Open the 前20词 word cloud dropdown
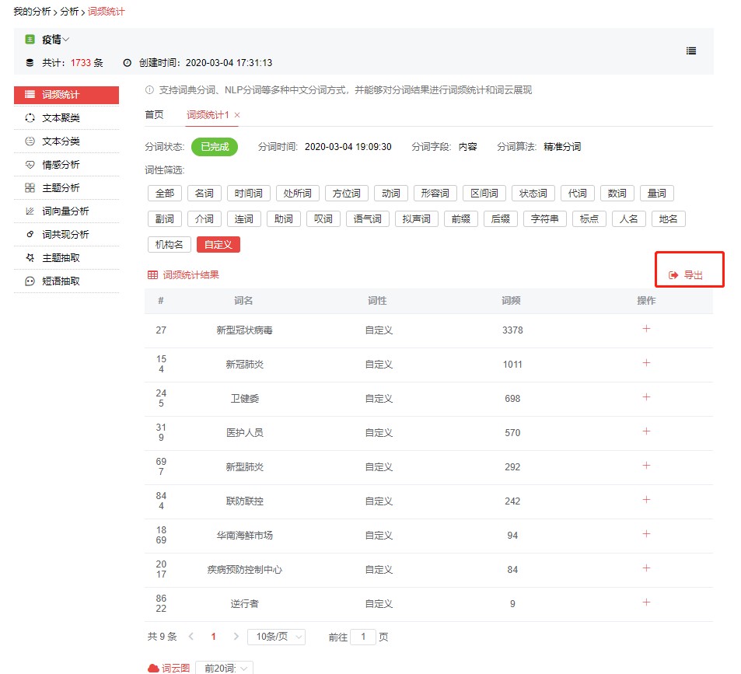741x674 pixels. (224, 668)
